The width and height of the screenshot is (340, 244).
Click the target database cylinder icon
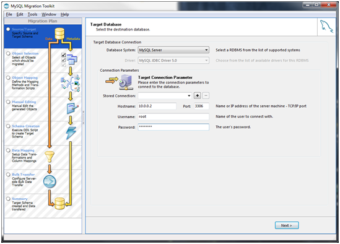[x=59, y=204]
